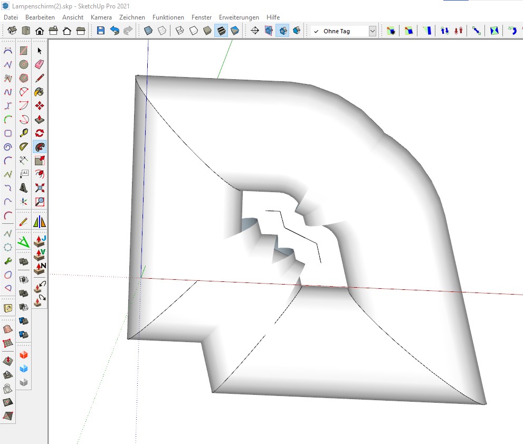The height and width of the screenshot is (444, 523).
Task: Open the Ohne Tag dropdown arrow
Action: click(x=373, y=31)
